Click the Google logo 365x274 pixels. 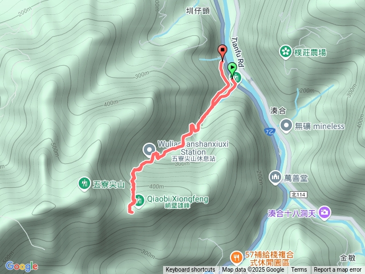[22, 266]
